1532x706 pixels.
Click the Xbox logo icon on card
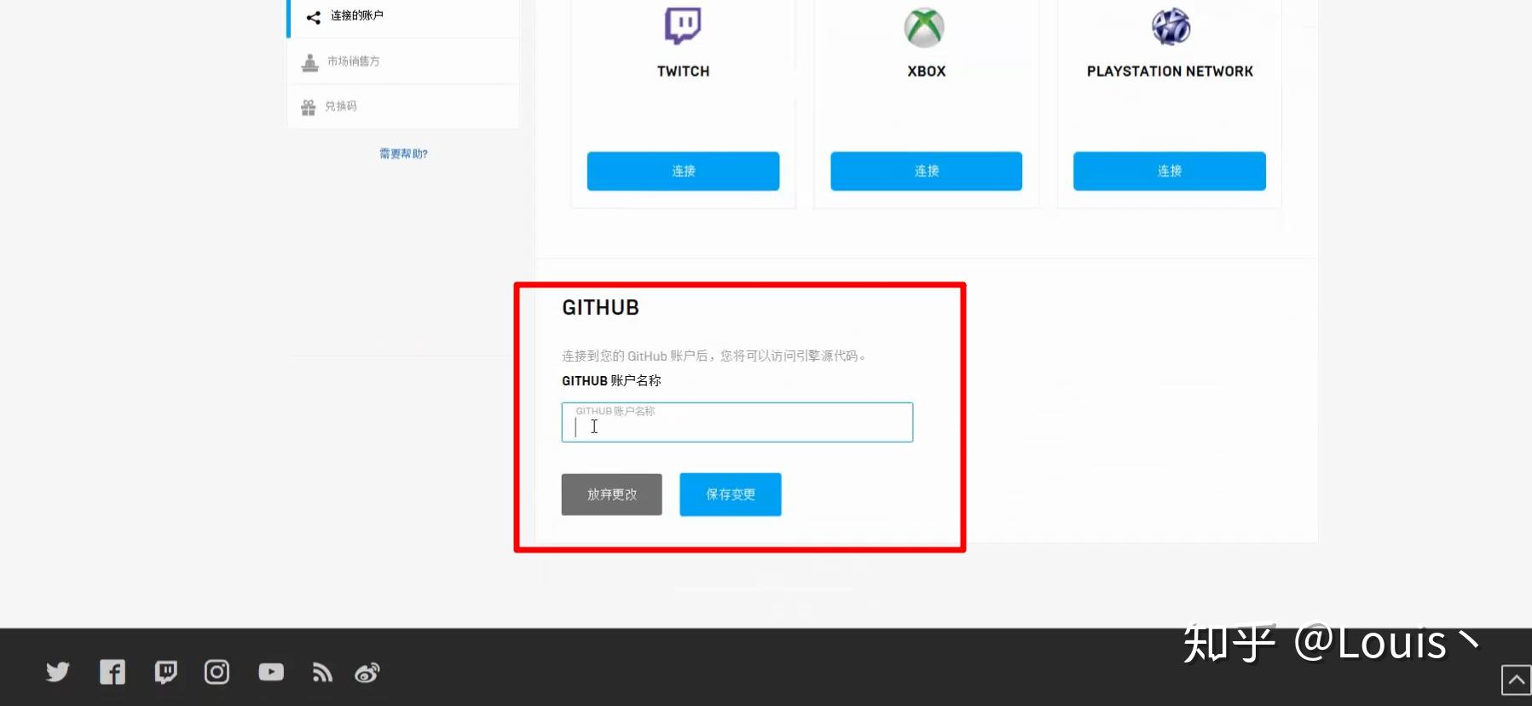coord(924,27)
